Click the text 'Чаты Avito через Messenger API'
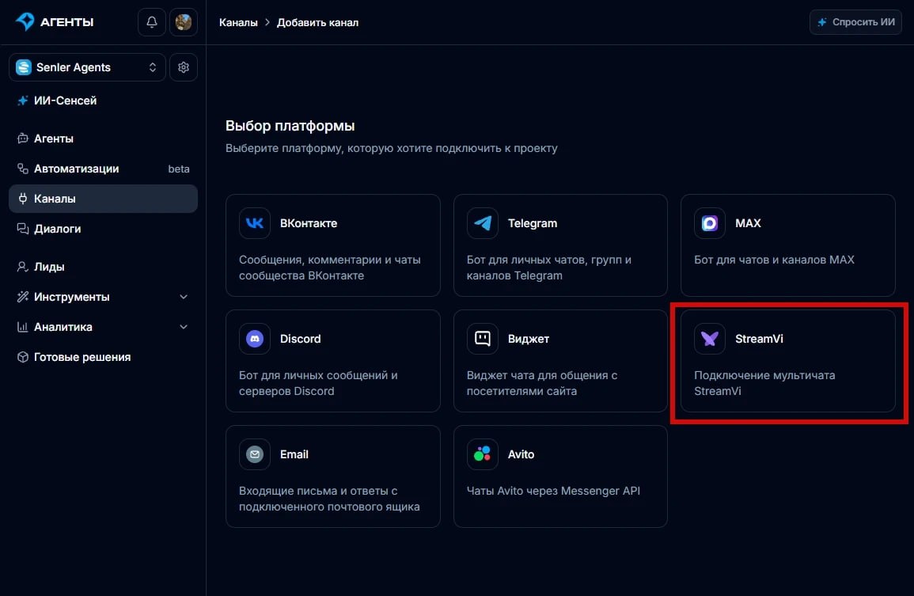The height and width of the screenshot is (596, 914). coord(553,491)
